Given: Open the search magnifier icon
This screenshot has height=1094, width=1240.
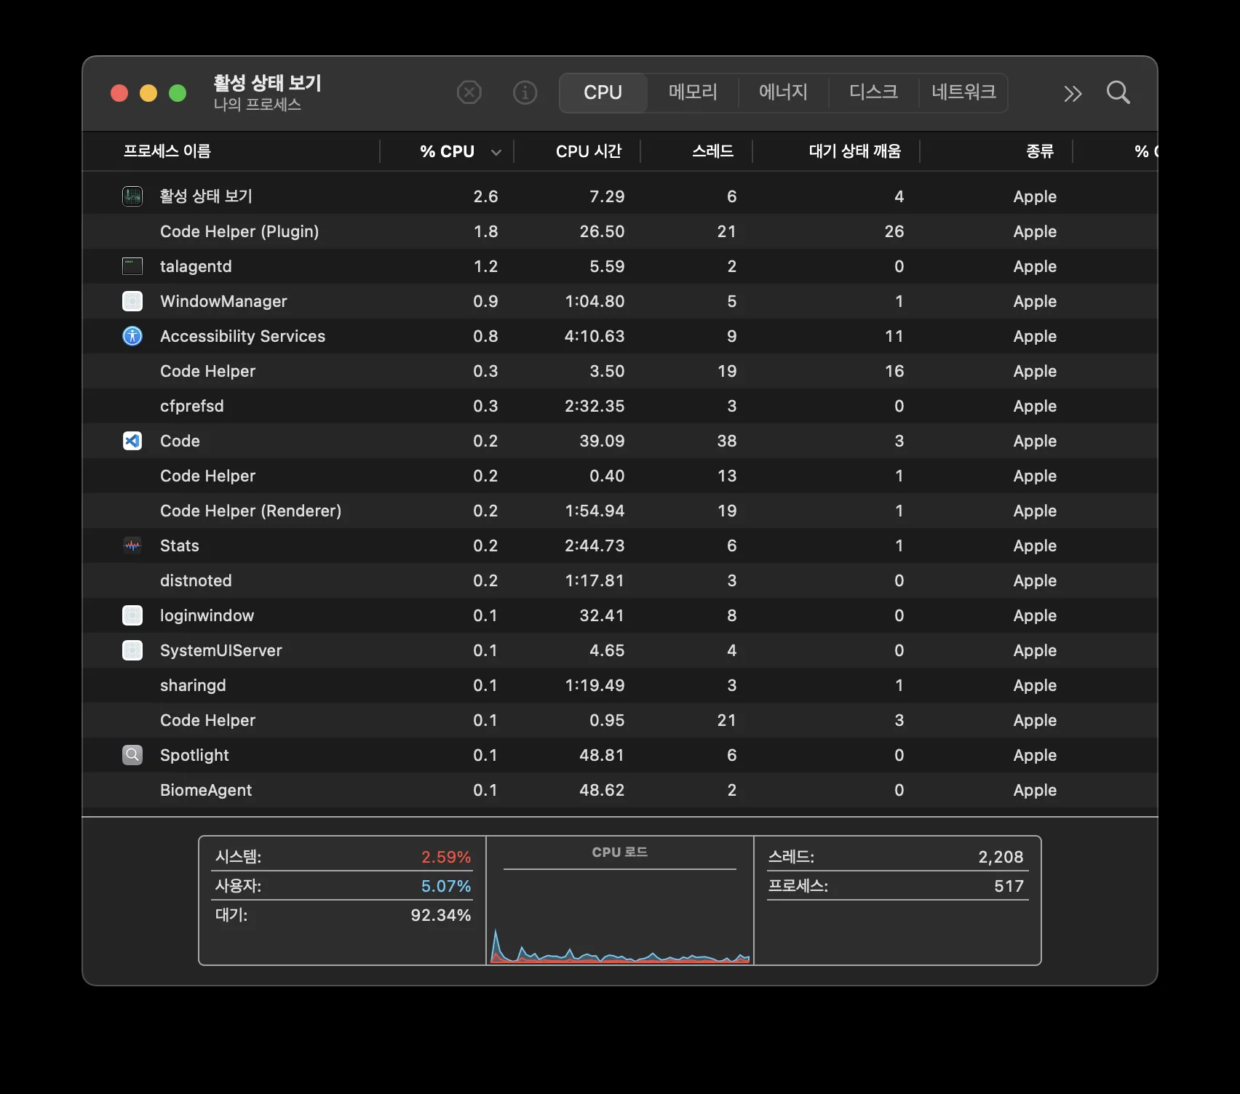Looking at the screenshot, I should click(x=1118, y=92).
